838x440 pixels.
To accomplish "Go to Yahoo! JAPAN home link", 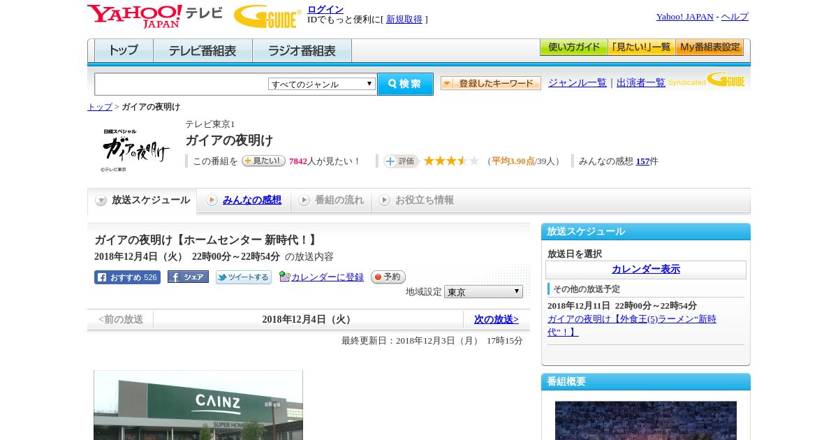I will point(684,17).
